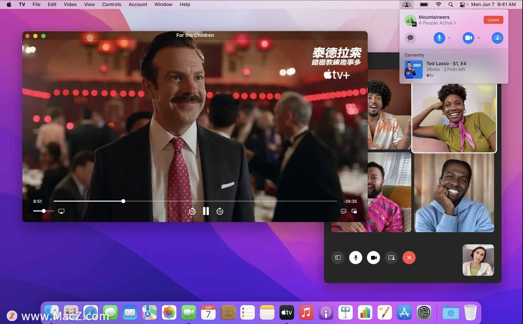Viewport: 523px width, 324px height.
Task: Open Calendar from the Dock
Action: (208, 313)
